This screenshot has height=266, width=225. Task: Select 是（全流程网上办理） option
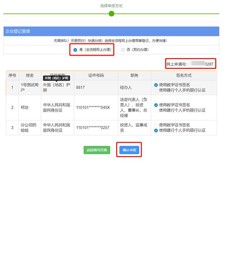[75, 50]
